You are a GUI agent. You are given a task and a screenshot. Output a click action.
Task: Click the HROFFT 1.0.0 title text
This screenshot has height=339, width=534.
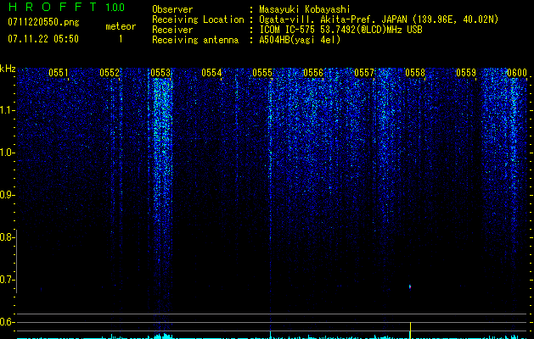(x=66, y=7)
